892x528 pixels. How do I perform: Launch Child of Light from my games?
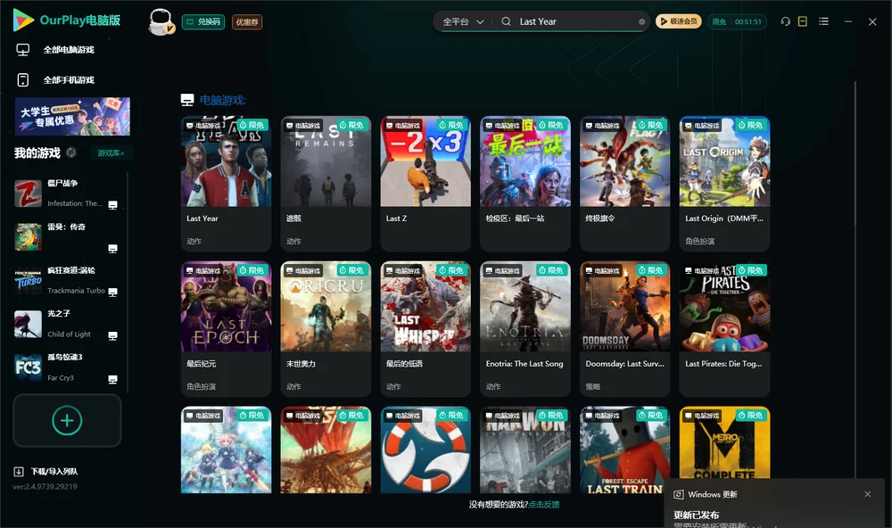pos(66,324)
